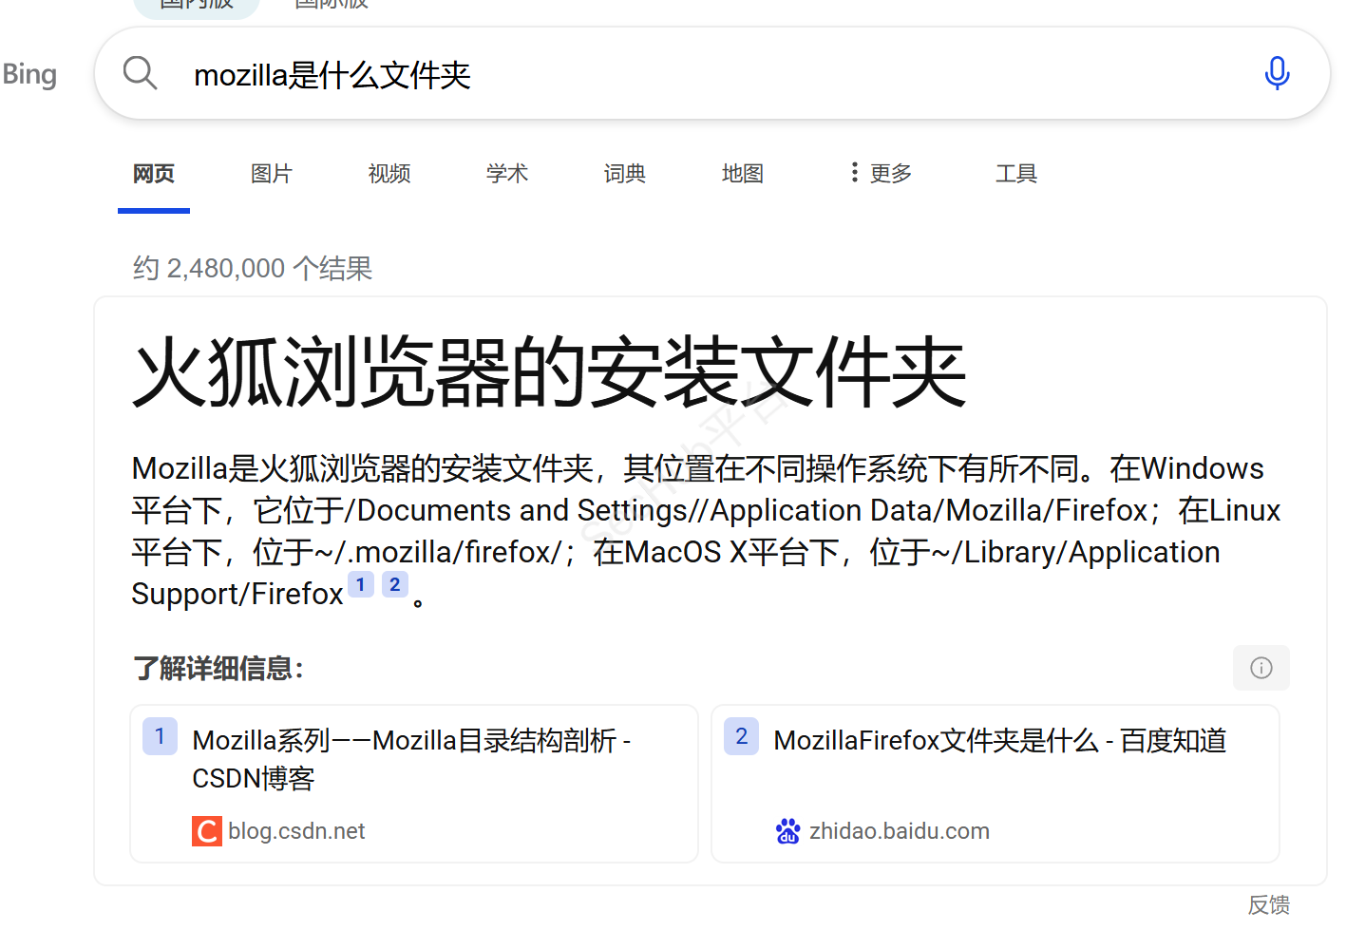
Task: Click the Bing logo
Action: pyautogui.click(x=29, y=74)
